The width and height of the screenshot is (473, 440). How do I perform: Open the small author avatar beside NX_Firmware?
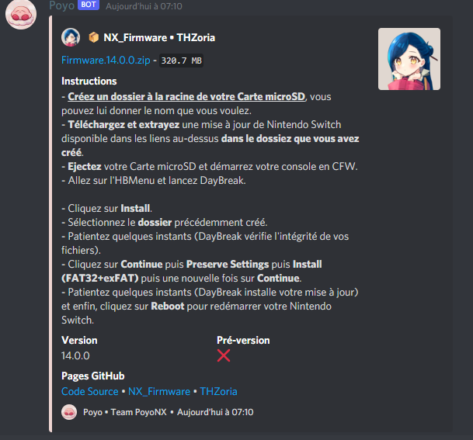point(71,37)
